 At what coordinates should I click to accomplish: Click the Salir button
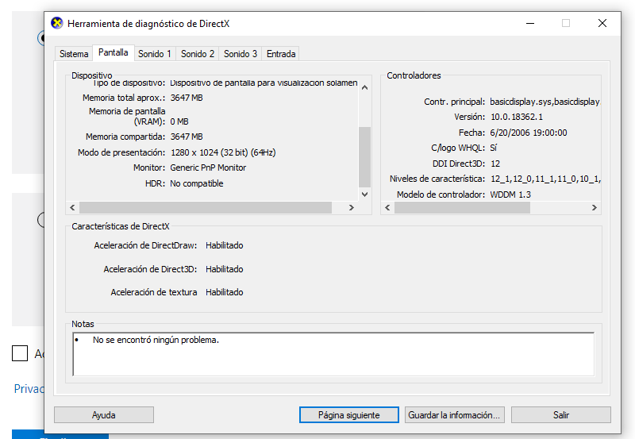(561, 415)
